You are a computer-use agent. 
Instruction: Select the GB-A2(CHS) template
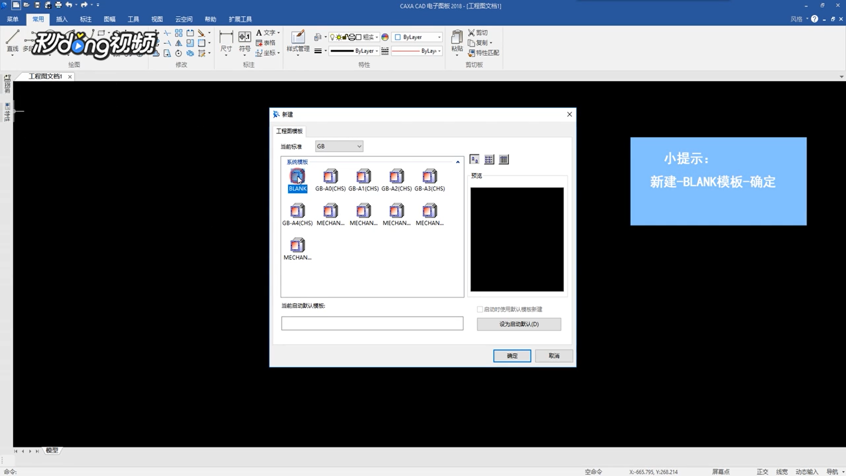tap(397, 181)
